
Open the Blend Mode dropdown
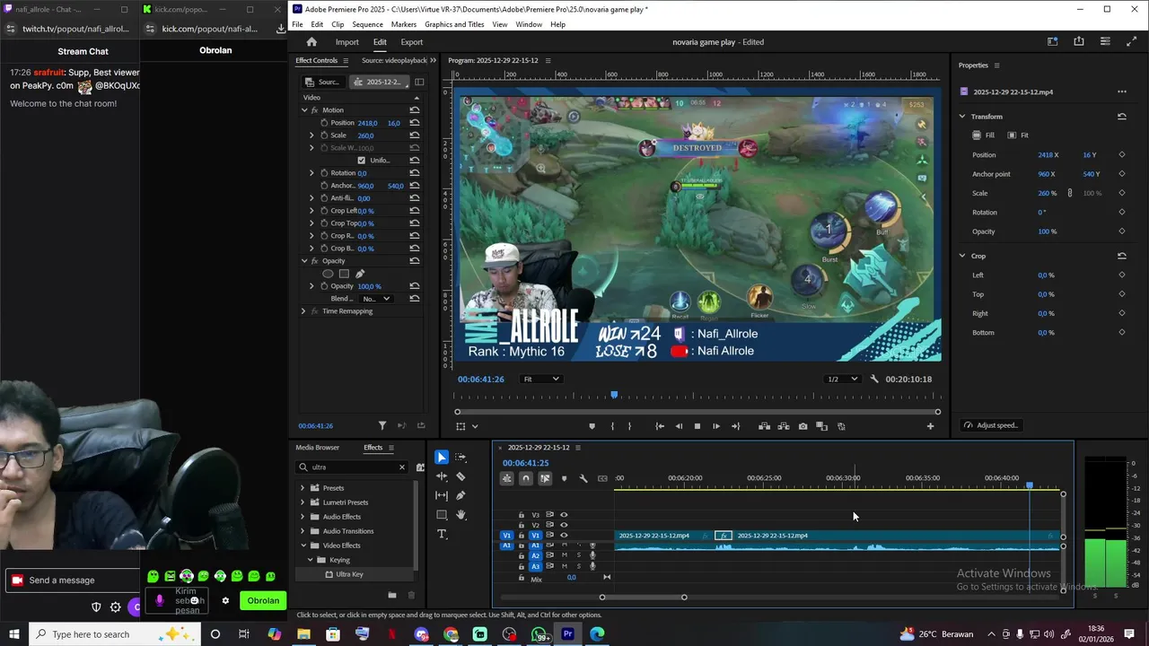376,299
